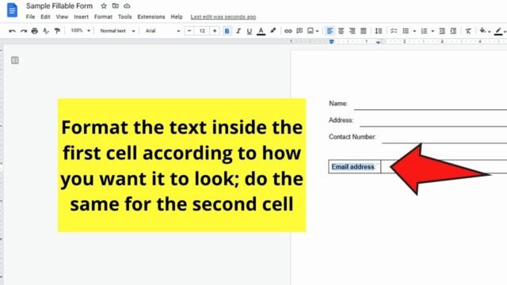Select center align

tap(341, 31)
